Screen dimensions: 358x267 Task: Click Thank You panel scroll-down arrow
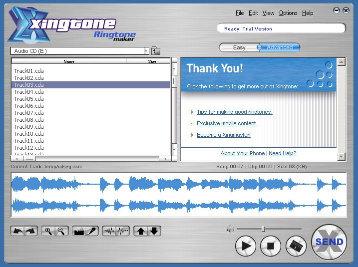click(342, 157)
